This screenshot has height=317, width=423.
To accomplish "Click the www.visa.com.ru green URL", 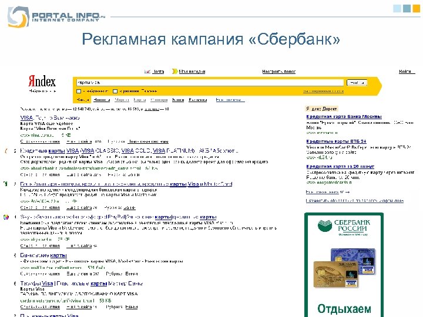I will pos(37,135).
